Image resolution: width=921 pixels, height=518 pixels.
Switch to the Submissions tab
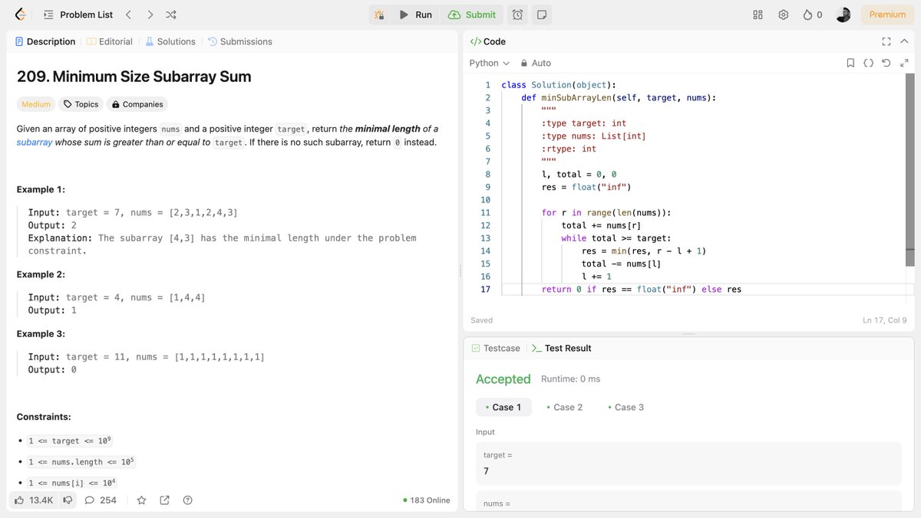coord(239,41)
